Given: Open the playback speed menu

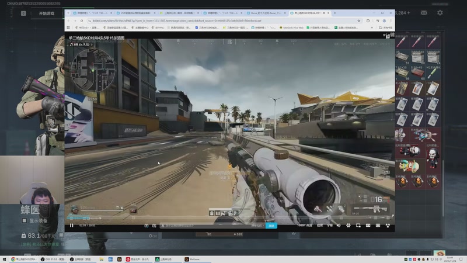Looking at the screenshot, I should (x=320, y=226).
